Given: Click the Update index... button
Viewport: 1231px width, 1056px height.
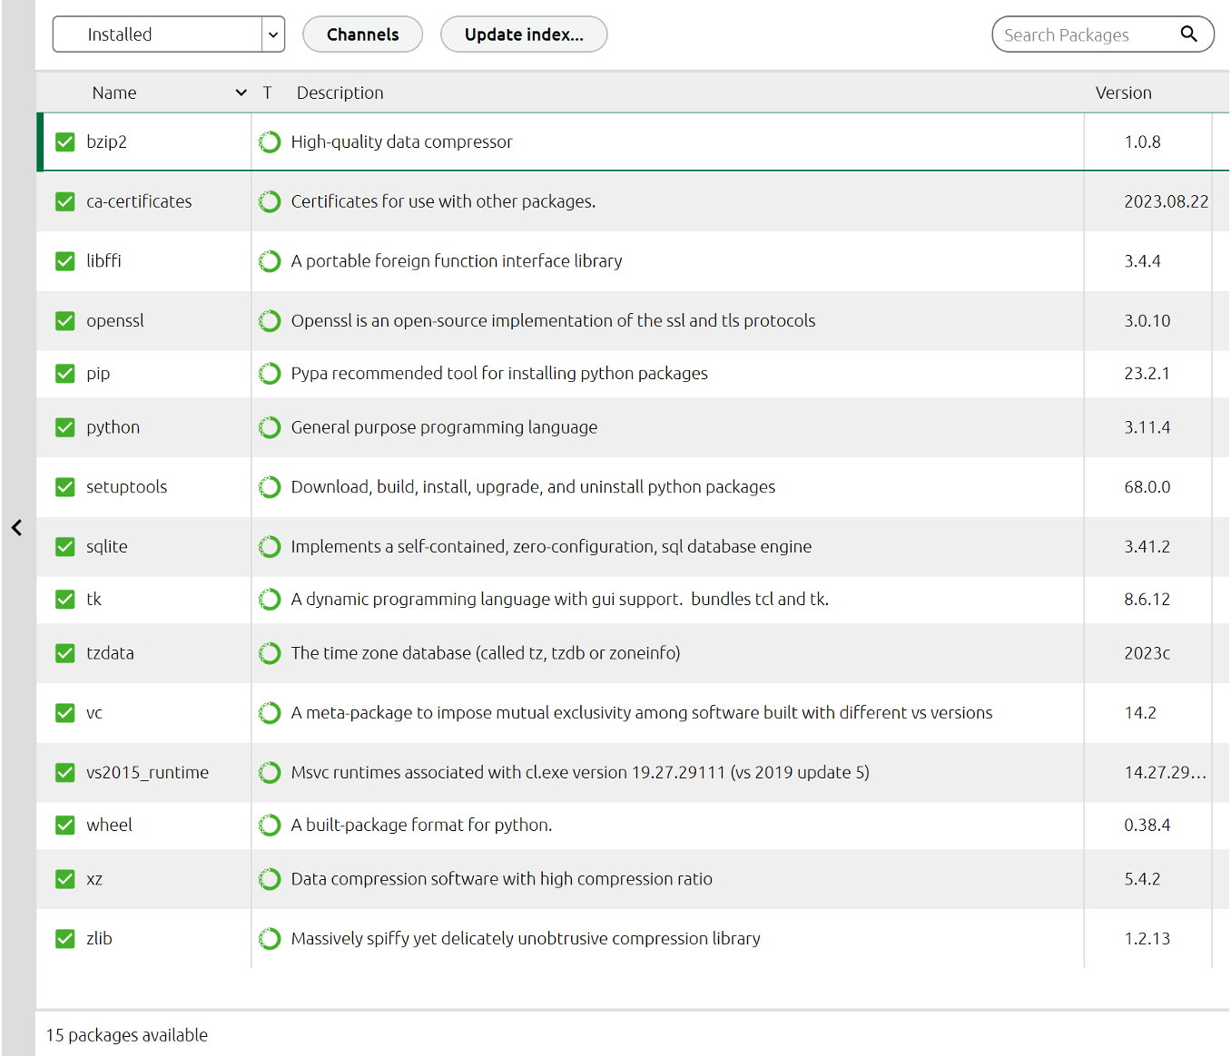Looking at the screenshot, I should click(x=524, y=34).
